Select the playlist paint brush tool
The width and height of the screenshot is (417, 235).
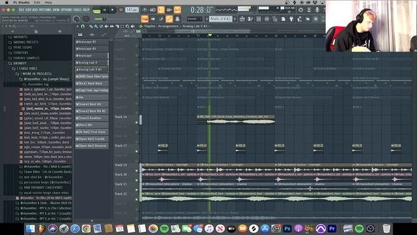[x=96, y=26]
